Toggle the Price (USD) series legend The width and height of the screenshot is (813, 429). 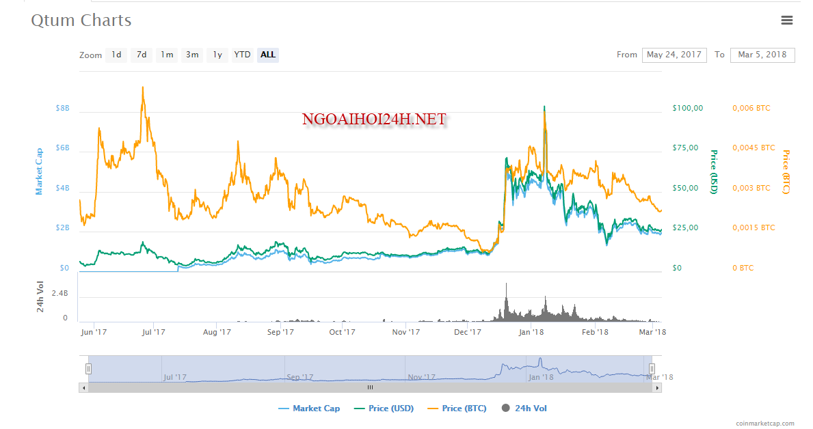(384, 409)
